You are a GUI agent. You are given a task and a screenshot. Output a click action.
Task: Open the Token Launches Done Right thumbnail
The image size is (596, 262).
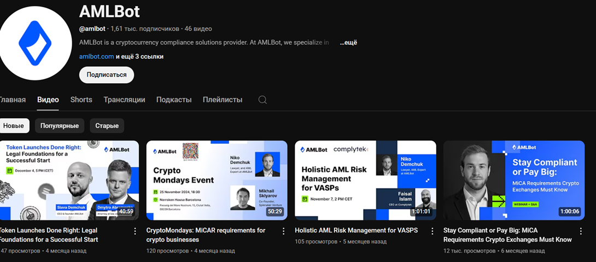69,181
